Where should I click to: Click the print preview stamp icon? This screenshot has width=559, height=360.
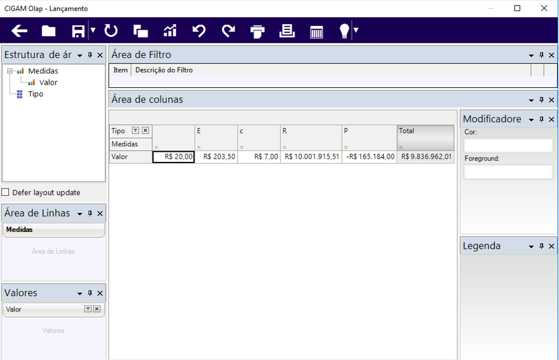tap(287, 31)
